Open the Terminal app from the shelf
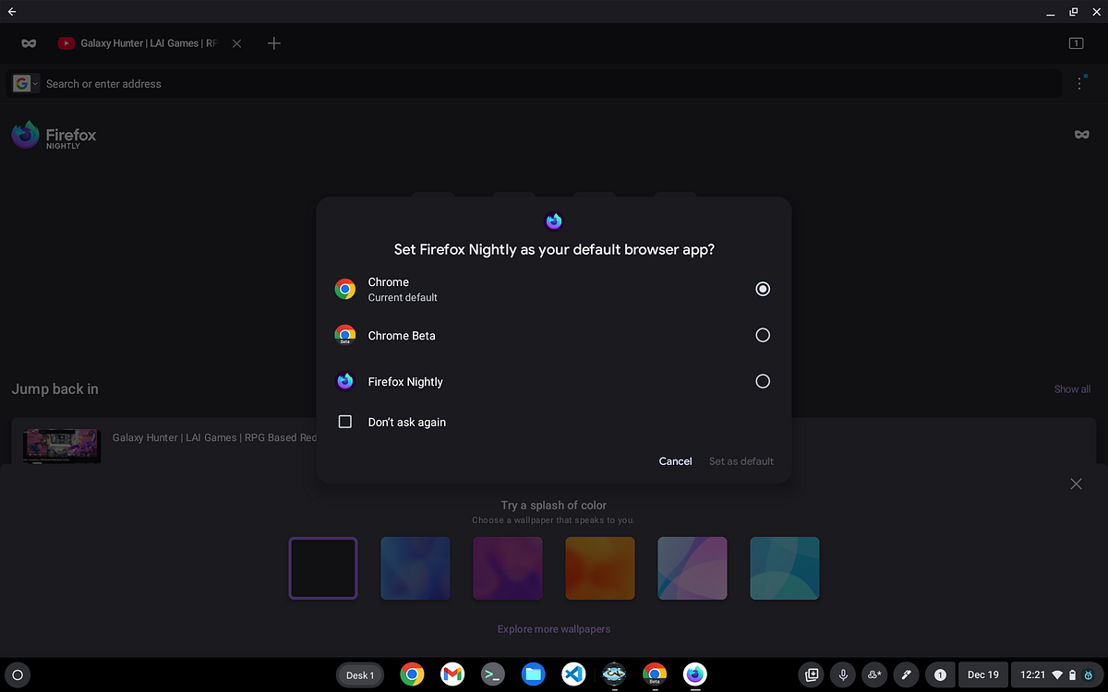This screenshot has height=692, width=1108. point(492,674)
